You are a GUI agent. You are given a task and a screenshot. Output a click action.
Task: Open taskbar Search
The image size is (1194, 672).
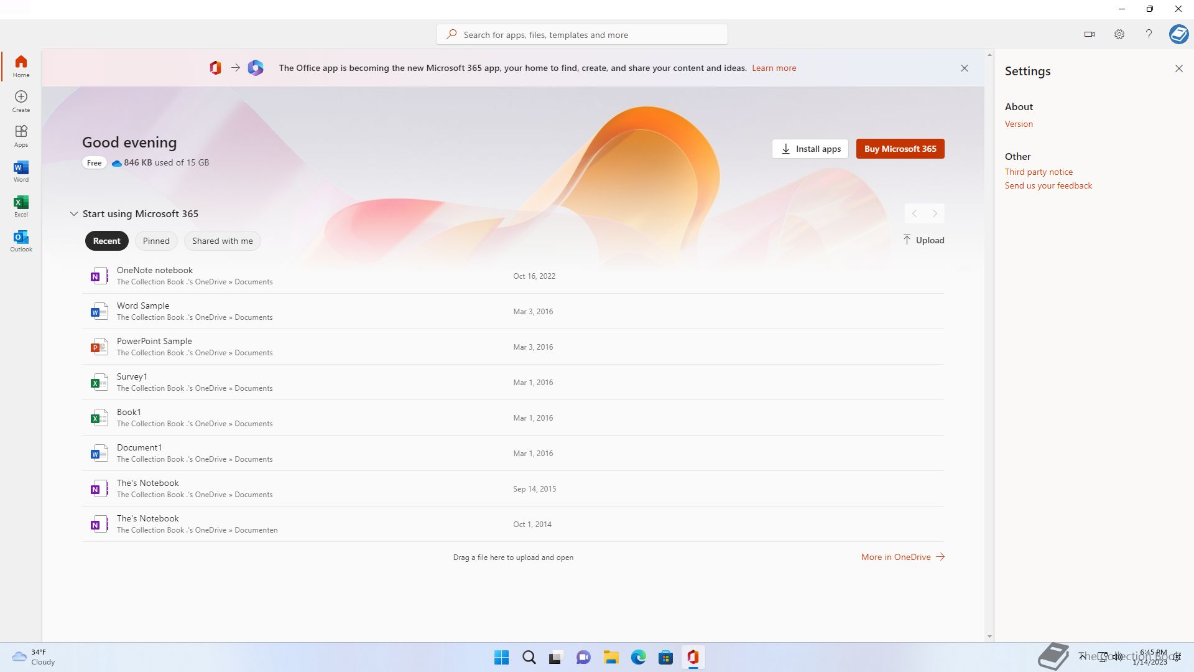tap(529, 657)
